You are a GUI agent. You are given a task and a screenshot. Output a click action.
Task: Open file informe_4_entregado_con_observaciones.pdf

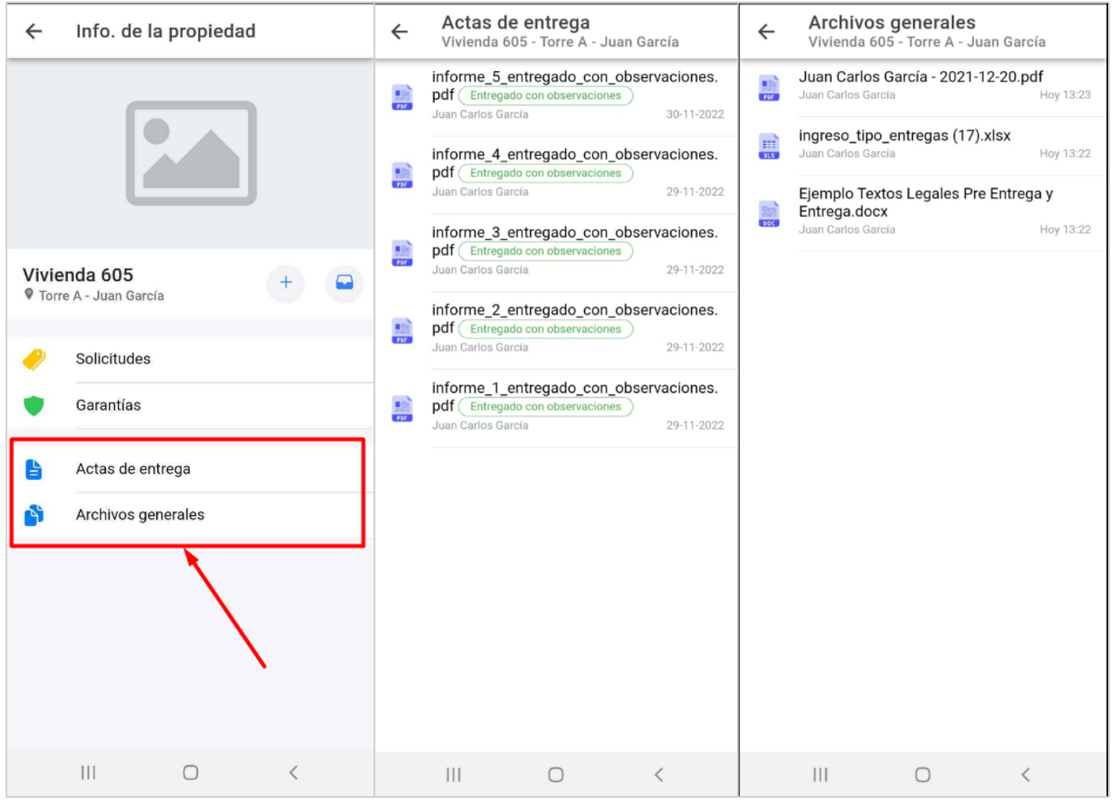(556, 175)
